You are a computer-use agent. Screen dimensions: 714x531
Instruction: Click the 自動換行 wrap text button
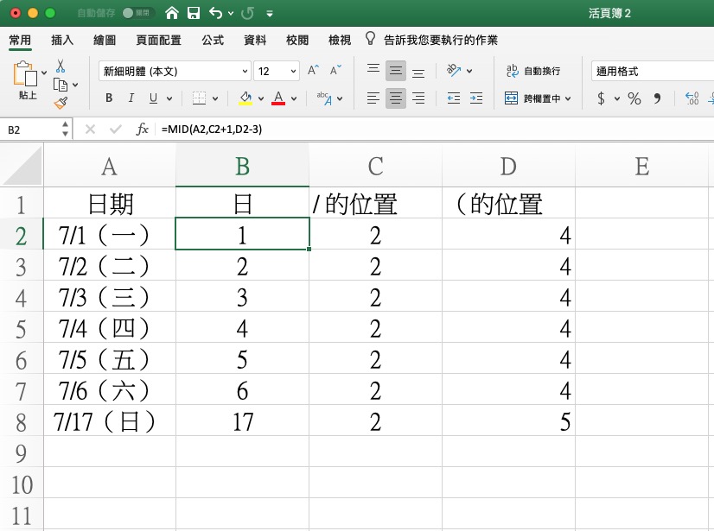(533, 71)
